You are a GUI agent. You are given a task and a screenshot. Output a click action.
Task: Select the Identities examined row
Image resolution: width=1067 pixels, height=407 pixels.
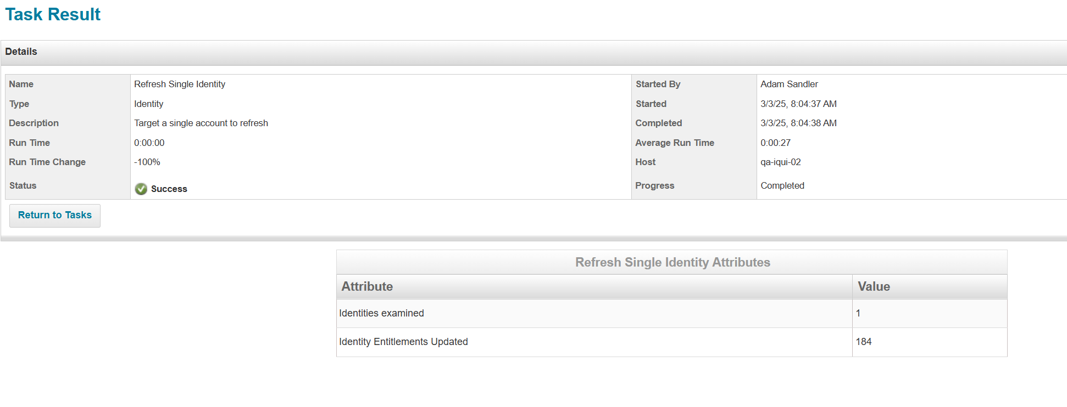click(381, 313)
